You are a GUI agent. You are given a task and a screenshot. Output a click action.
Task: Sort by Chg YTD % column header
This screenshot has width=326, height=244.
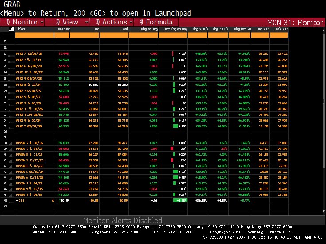tap(200, 29)
